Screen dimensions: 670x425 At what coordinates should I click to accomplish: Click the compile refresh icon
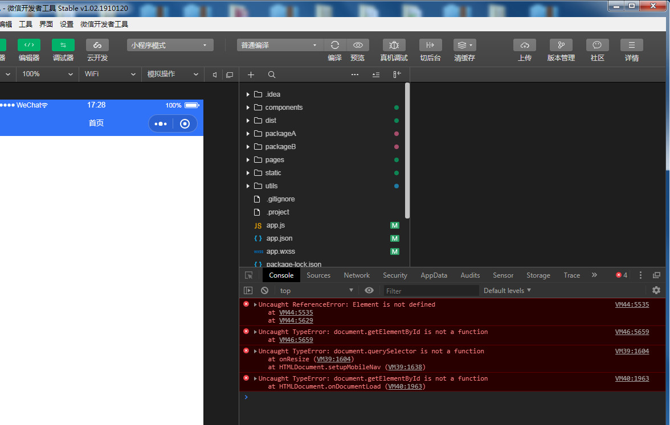click(335, 45)
